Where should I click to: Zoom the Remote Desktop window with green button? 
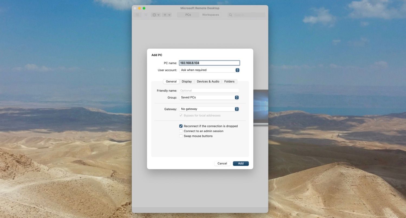(144, 8)
